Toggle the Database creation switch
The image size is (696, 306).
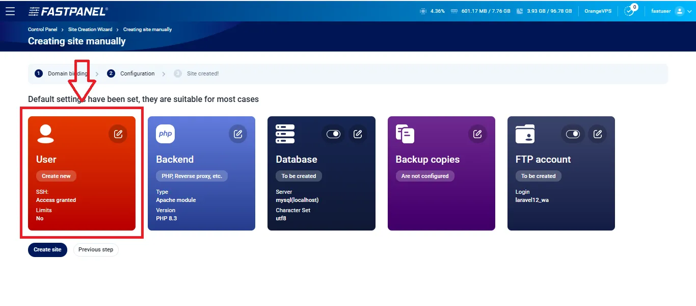tap(333, 134)
